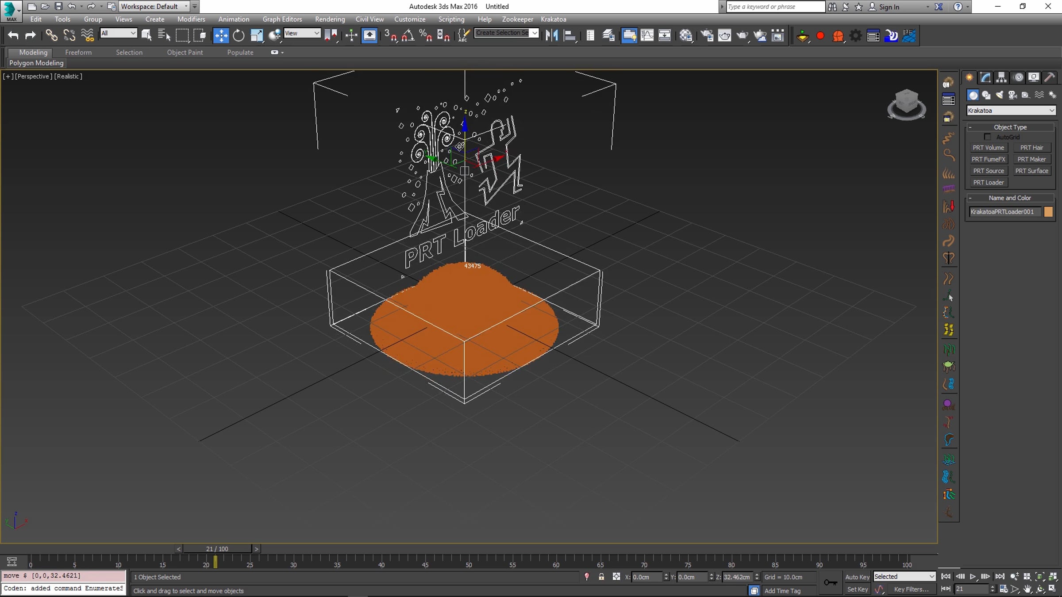The image size is (1062, 597).
Task: Pick the Select and Scale tool
Action: click(257, 35)
